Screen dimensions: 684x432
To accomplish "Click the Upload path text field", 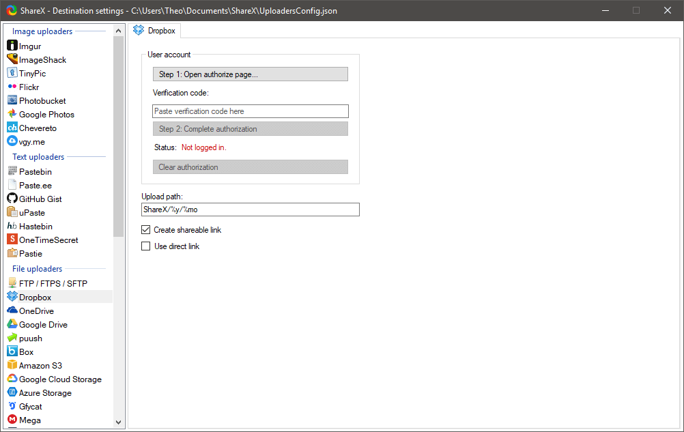I will pyautogui.click(x=251, y=210).
